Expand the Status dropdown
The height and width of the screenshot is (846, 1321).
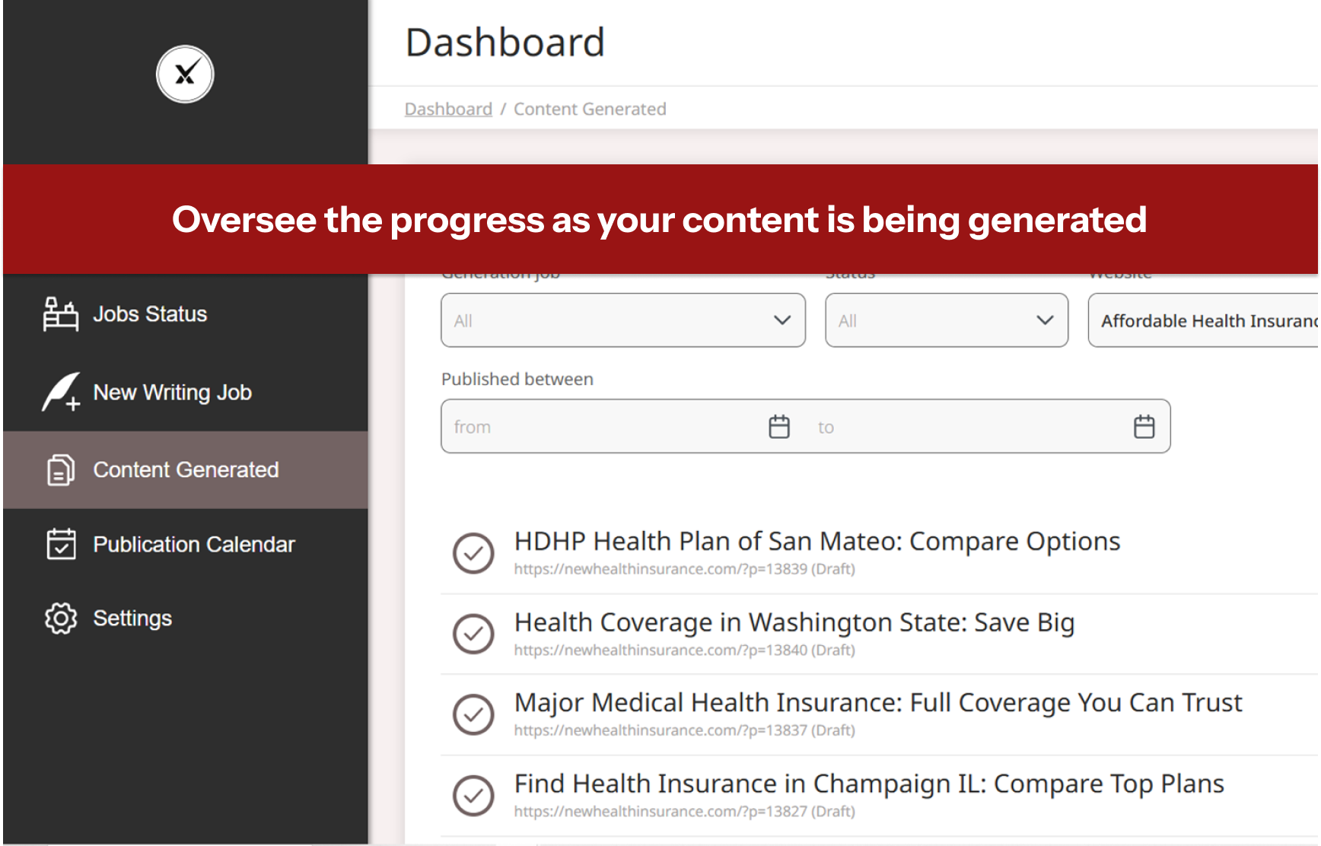(946, 320)
